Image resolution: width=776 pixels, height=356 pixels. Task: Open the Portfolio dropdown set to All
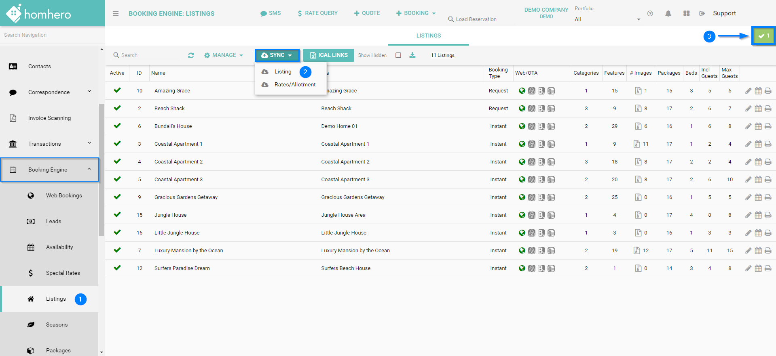pyautogui.click(x=607, y=19)
